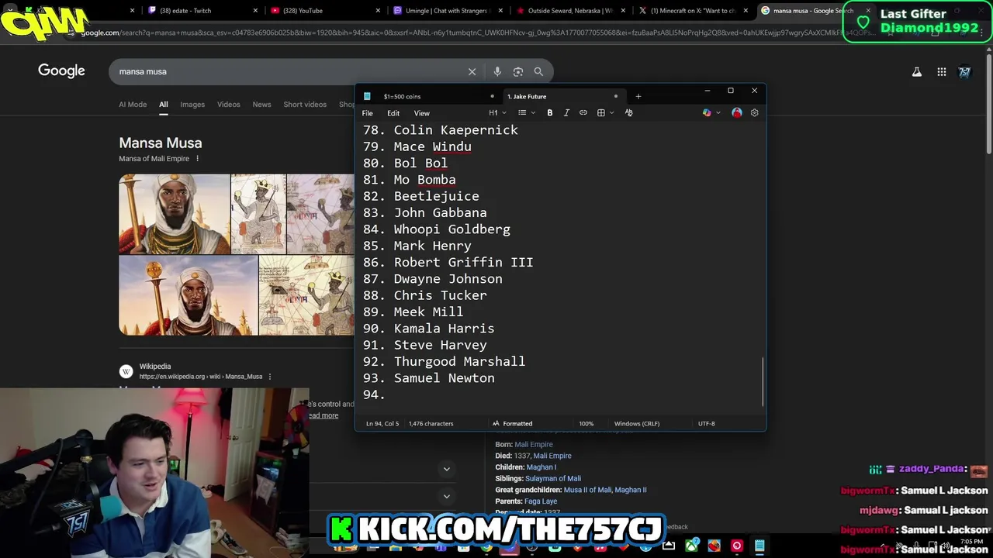Open the Notepad account profile icon
This screenshot has height=558, width=993.
point(737,113)
